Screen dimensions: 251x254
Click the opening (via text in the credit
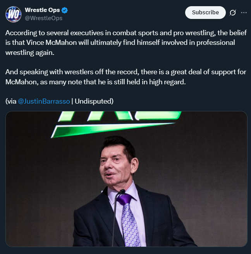pos(11,101)
